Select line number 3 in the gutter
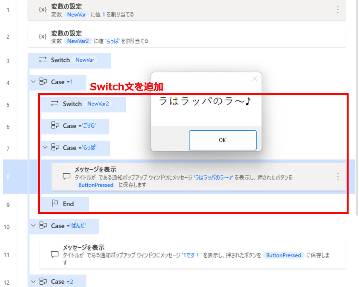 8,61
